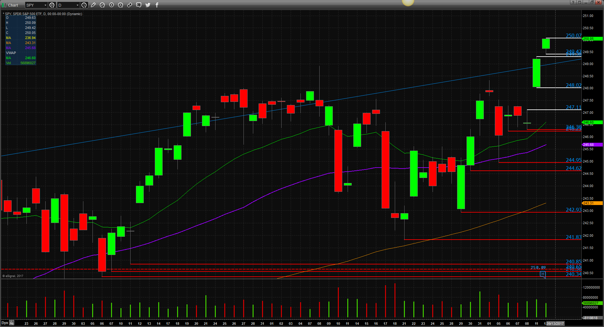Viewport: 604px width, 327px height.
Task: Click the yellow MA 236.94 value
Action: pyautogui.click(x=31, y=38)
